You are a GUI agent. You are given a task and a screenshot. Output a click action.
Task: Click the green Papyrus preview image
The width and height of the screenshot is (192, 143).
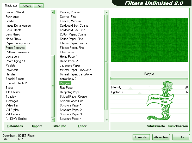coord(149,40)
